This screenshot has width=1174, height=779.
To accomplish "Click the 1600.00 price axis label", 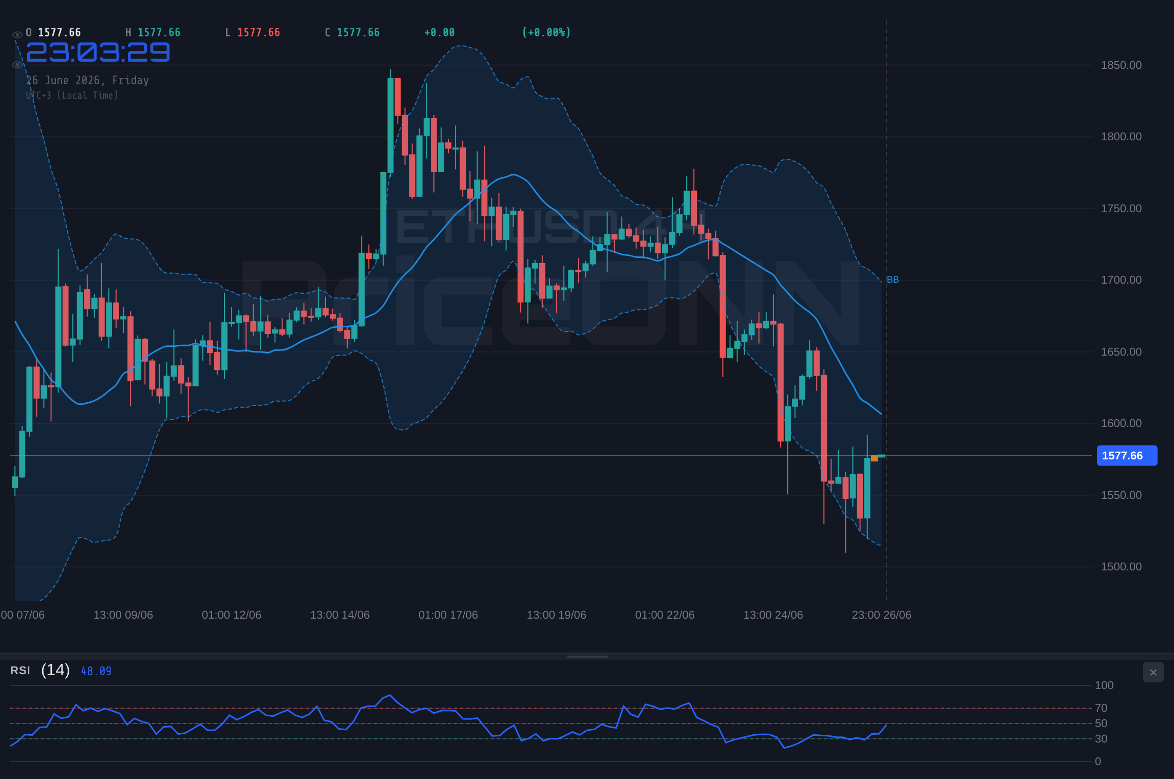I will click(x=1121, y=423).
